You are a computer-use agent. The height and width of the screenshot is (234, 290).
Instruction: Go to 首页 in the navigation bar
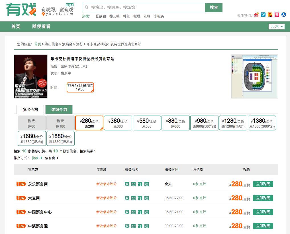[x=16, y=27]
